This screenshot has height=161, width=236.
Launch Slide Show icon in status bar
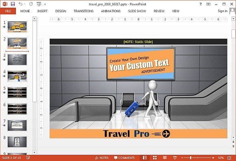175,158
